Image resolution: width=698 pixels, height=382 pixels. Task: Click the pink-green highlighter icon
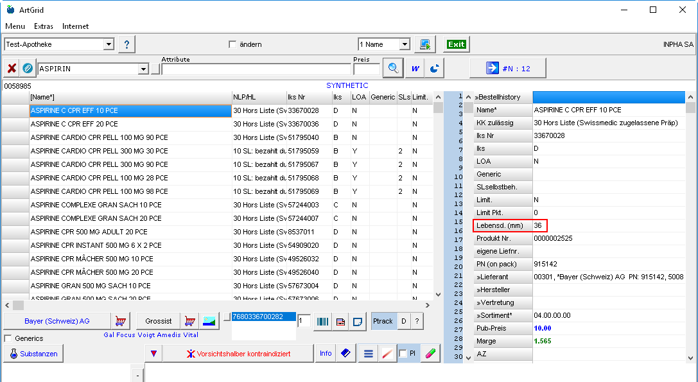point(430,354)
